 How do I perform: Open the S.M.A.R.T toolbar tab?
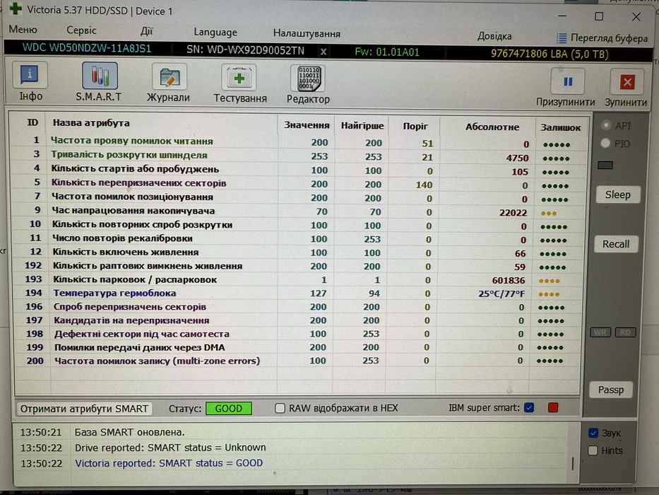coord(99,81)
